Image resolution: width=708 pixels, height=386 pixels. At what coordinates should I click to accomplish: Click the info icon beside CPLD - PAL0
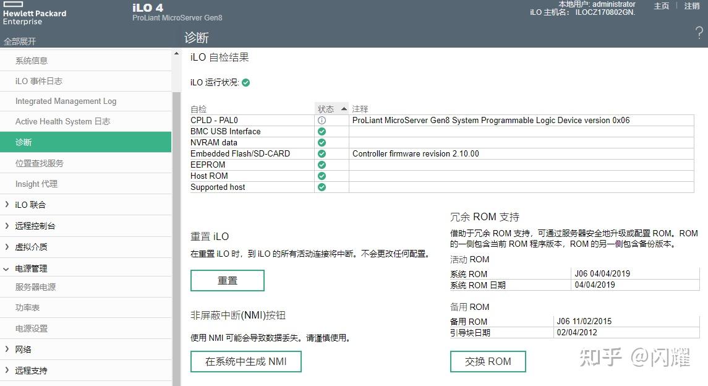tap(322, 120)
